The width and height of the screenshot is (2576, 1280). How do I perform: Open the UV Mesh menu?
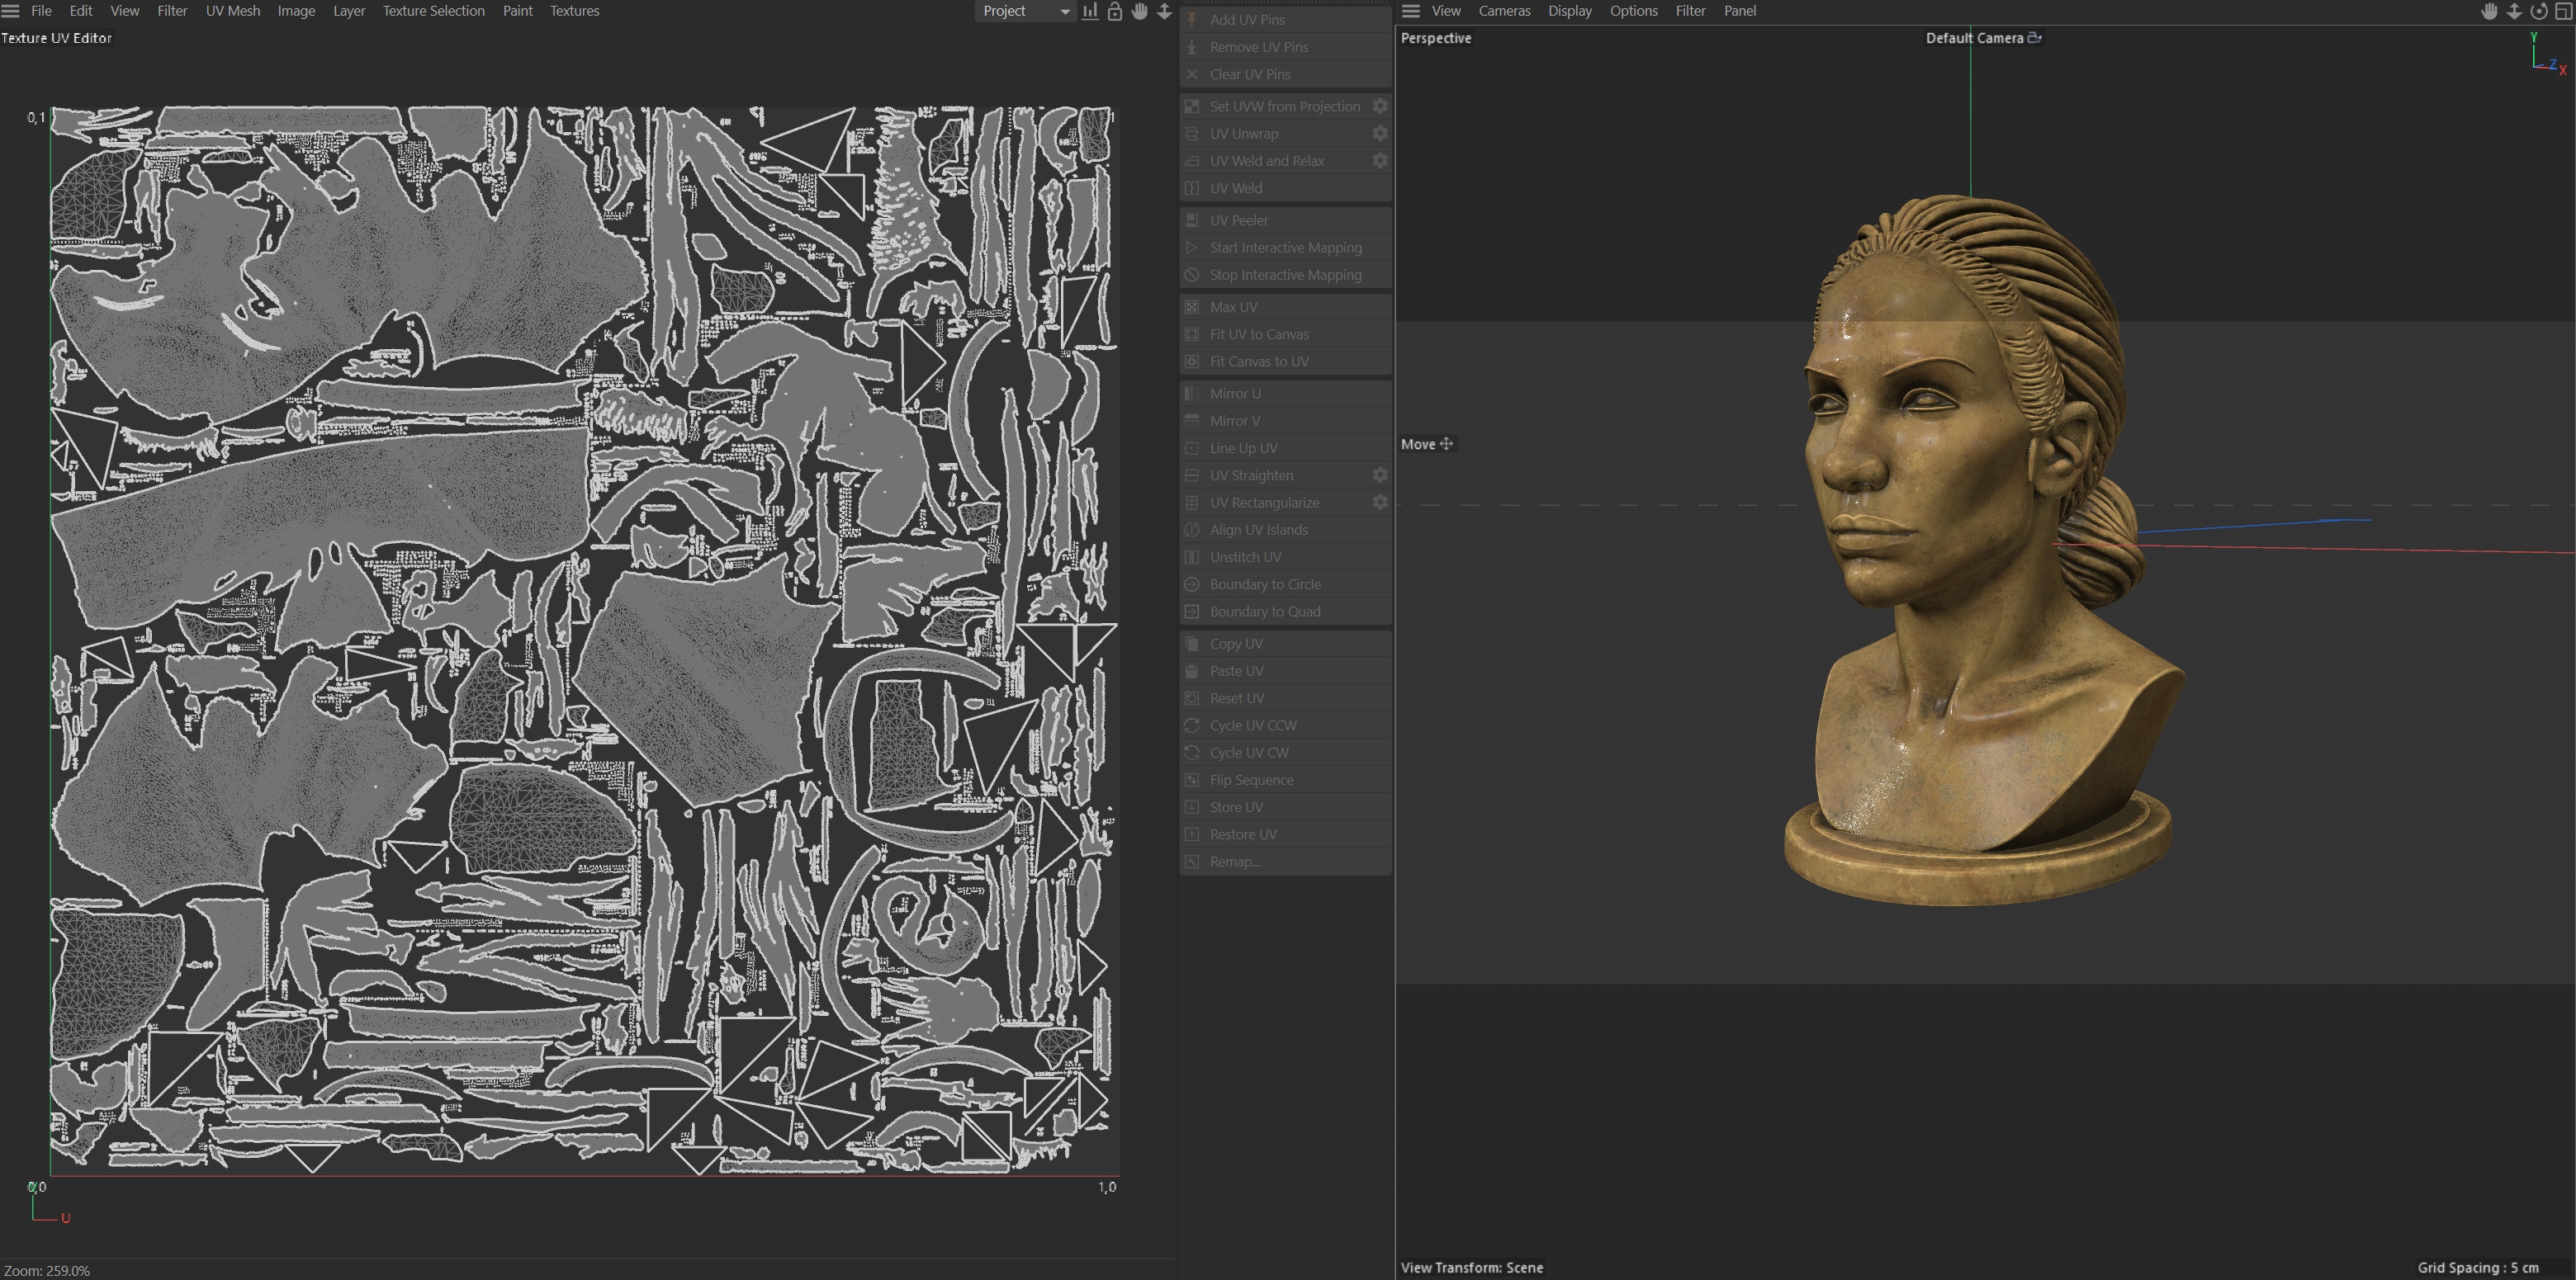click(232, 11)
